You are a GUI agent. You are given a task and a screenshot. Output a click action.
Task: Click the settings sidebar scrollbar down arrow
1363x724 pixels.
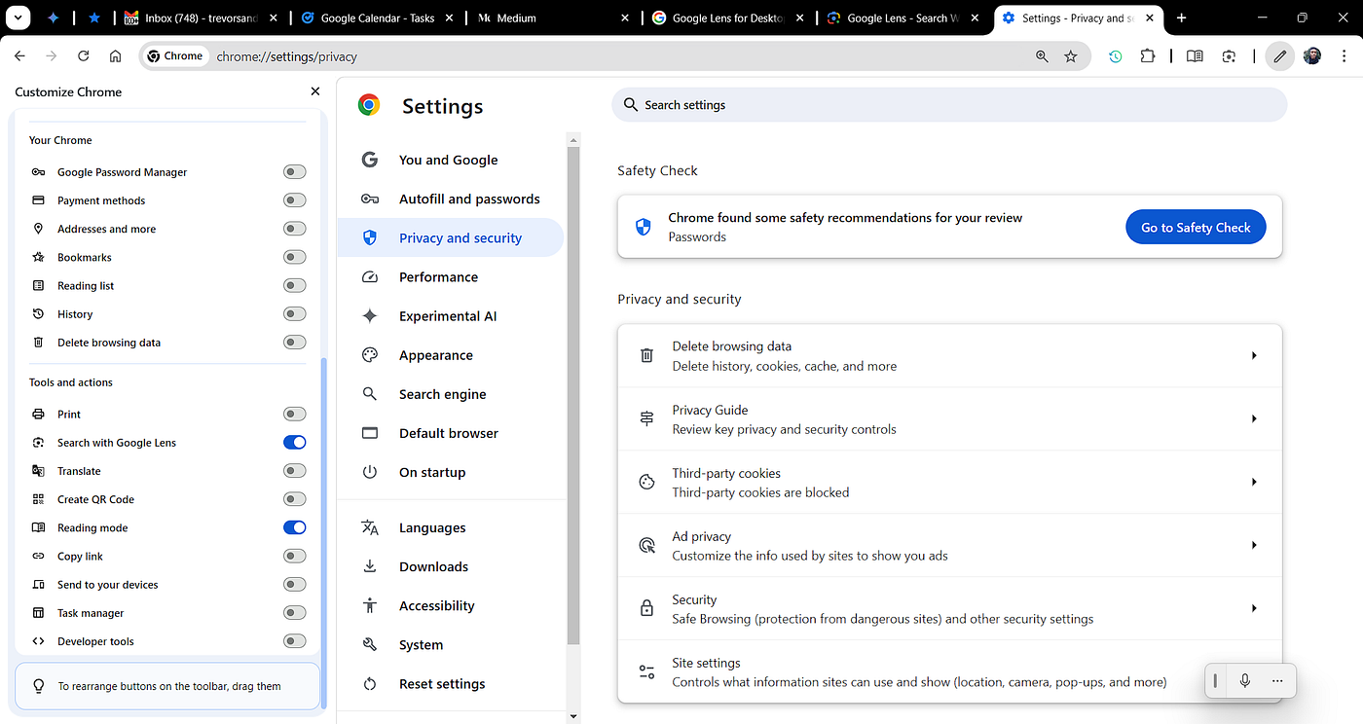[x=573, y=716]
